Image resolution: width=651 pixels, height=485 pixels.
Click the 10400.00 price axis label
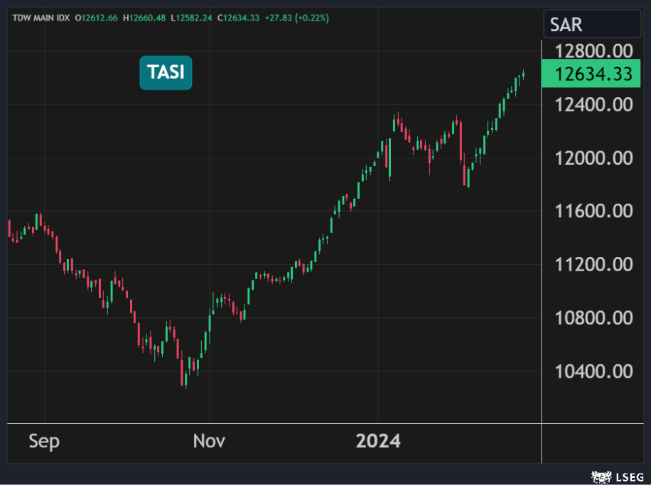pyautogui.click(x=594, y=371)
